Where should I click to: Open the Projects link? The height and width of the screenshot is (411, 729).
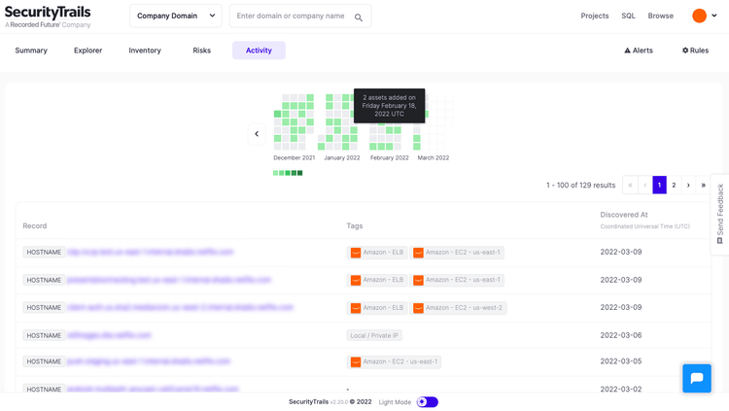[x=595, y=16]
